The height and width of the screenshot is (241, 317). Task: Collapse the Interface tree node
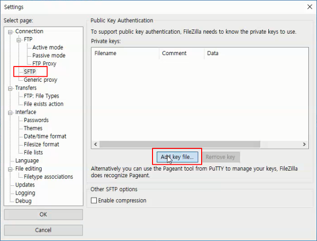10,113
